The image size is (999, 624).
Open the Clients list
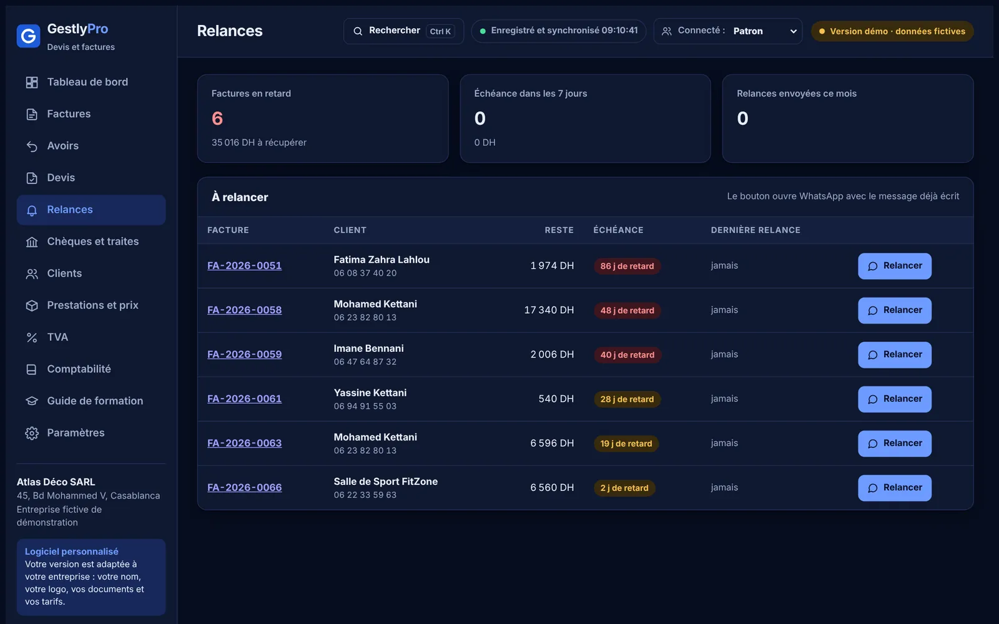tap(91, 274)
